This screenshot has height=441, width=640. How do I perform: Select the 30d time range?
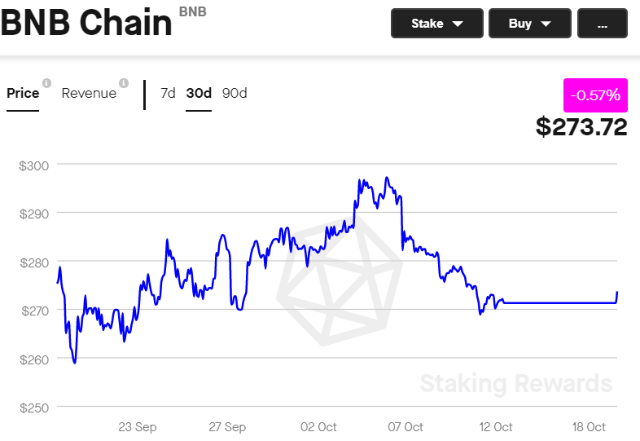point(199,94)
